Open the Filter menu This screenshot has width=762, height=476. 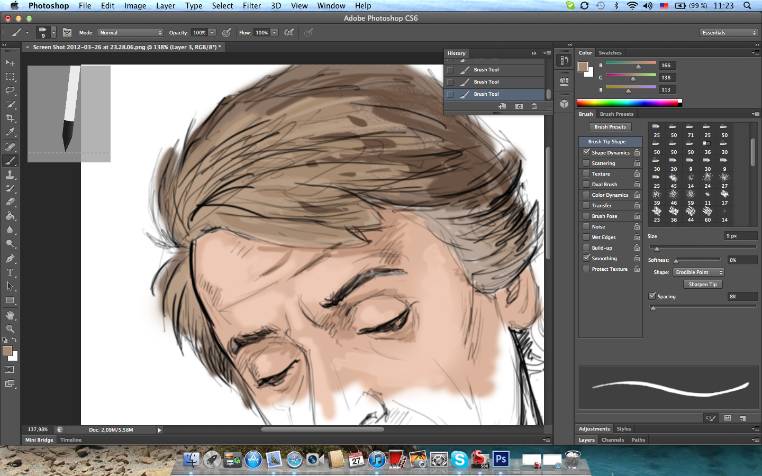coord(251,6)
